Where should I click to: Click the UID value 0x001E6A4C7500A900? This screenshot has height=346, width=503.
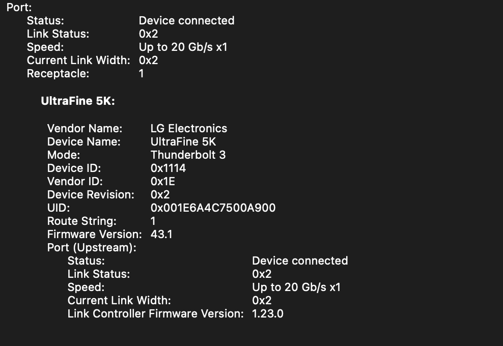pyautogui.click(x=213, y=208)
